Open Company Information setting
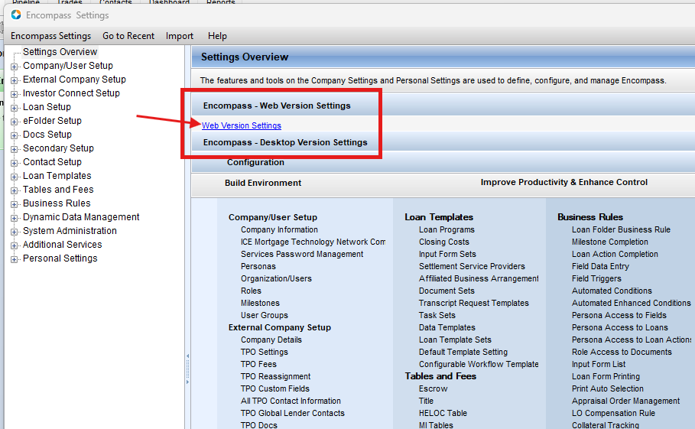 279,229
